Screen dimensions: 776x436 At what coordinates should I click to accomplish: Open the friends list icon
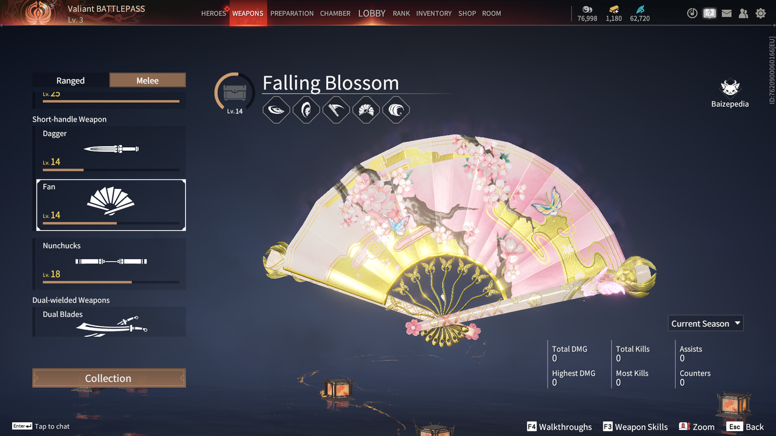pyautogui.click(x=743, y=13)
